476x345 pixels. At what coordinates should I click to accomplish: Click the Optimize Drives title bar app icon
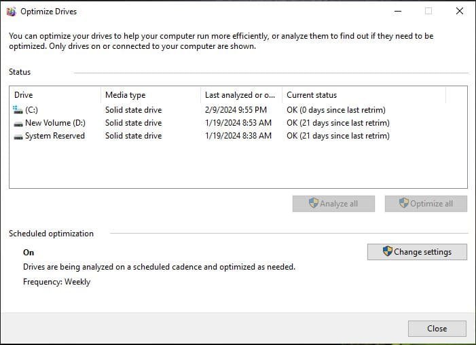pyautogui.click(x=10, y=11)
